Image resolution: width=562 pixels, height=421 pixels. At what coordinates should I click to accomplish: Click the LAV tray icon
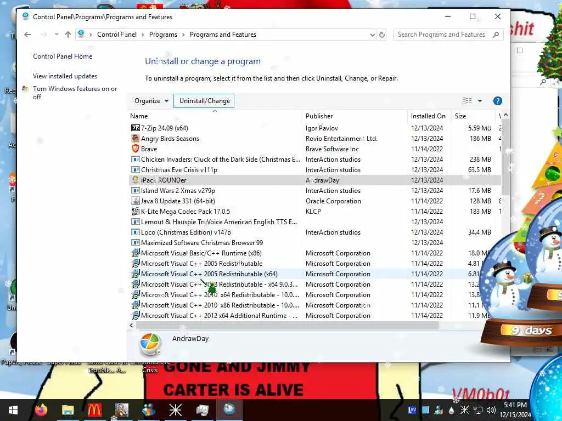pos(412,410)
